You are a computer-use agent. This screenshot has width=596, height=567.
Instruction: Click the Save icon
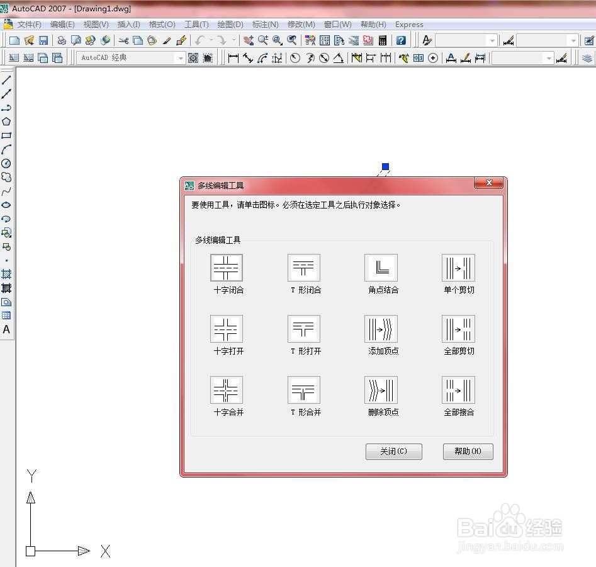[43, 40]
